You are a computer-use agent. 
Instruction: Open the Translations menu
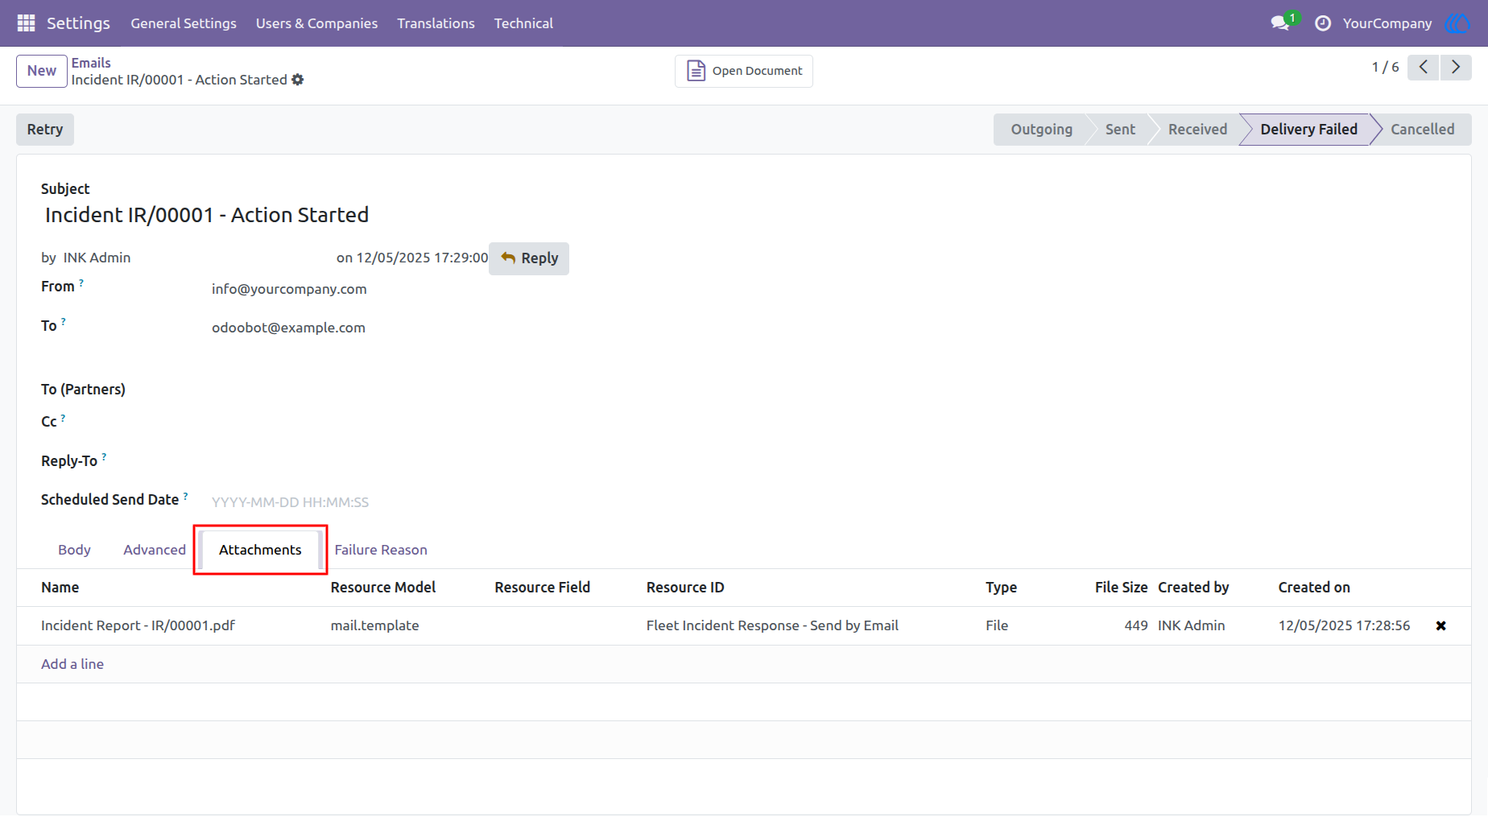point(436,23)
